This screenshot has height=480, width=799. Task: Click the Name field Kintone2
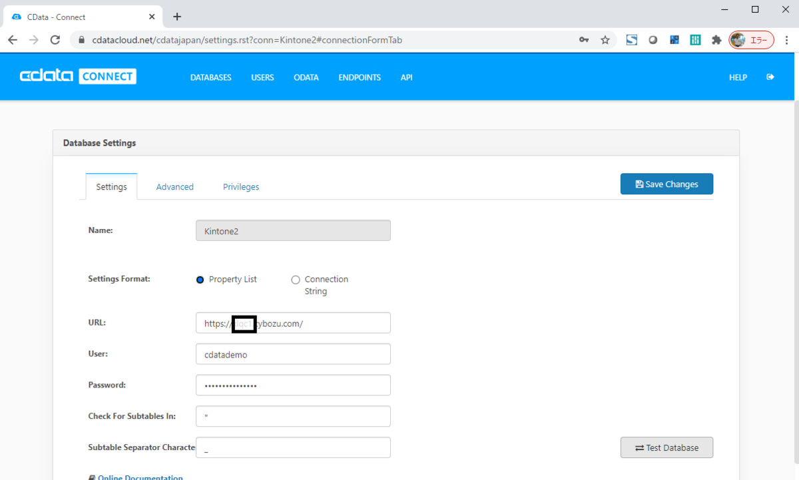tap(293, 230)
